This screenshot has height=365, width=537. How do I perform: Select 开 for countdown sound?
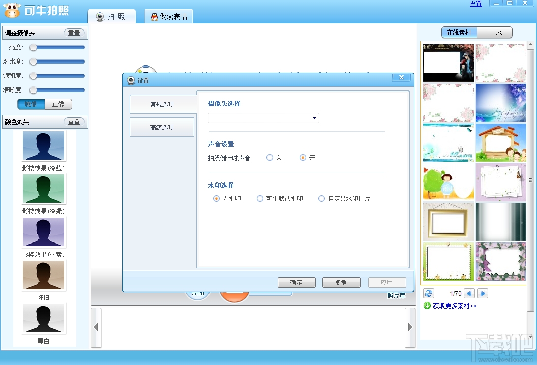coord(303,158)
